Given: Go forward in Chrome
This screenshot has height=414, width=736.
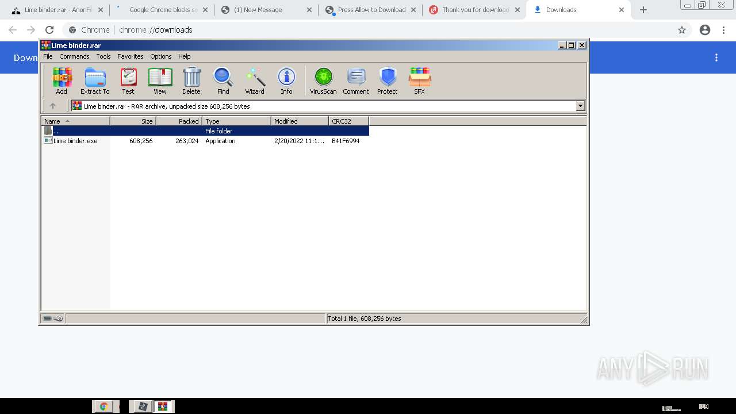Looking at the screenshot, I should (x=31, y=30).
